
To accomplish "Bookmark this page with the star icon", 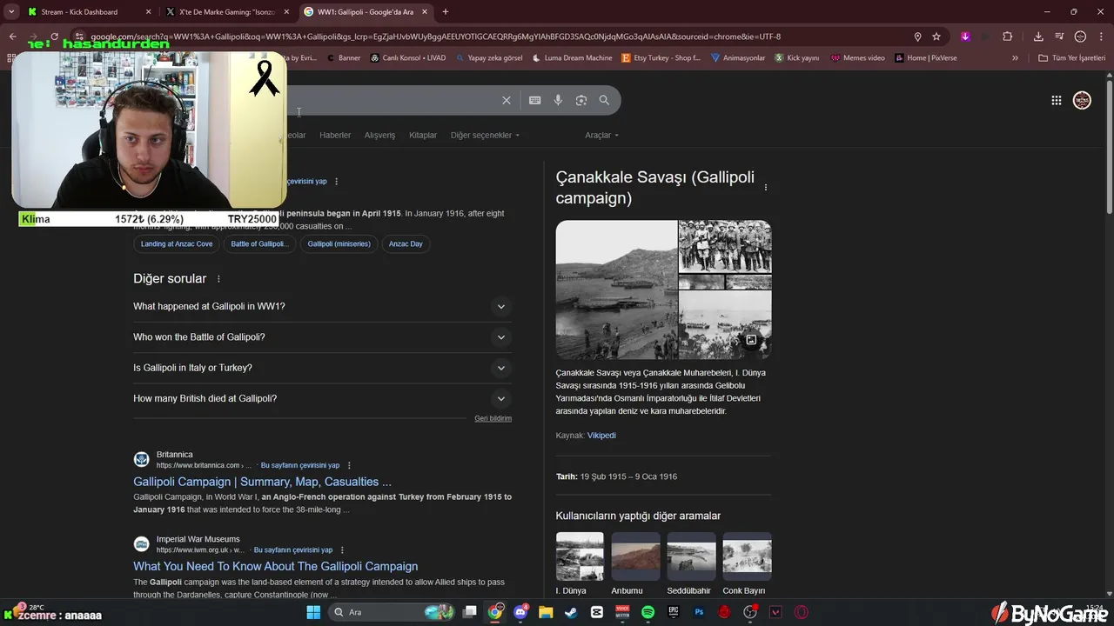I will coord(936,37).
